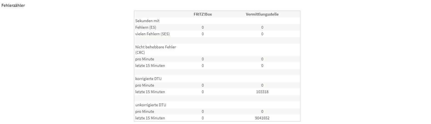The height and width of the screenshot is (124, 431).
Task: Click FRITZ!Box value for Fehlern (ES)
Action: [203, 27]
